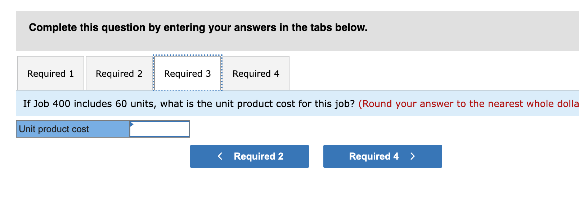
Task: Click the dotted border of the active tab
Action: (x=188, y=55)
